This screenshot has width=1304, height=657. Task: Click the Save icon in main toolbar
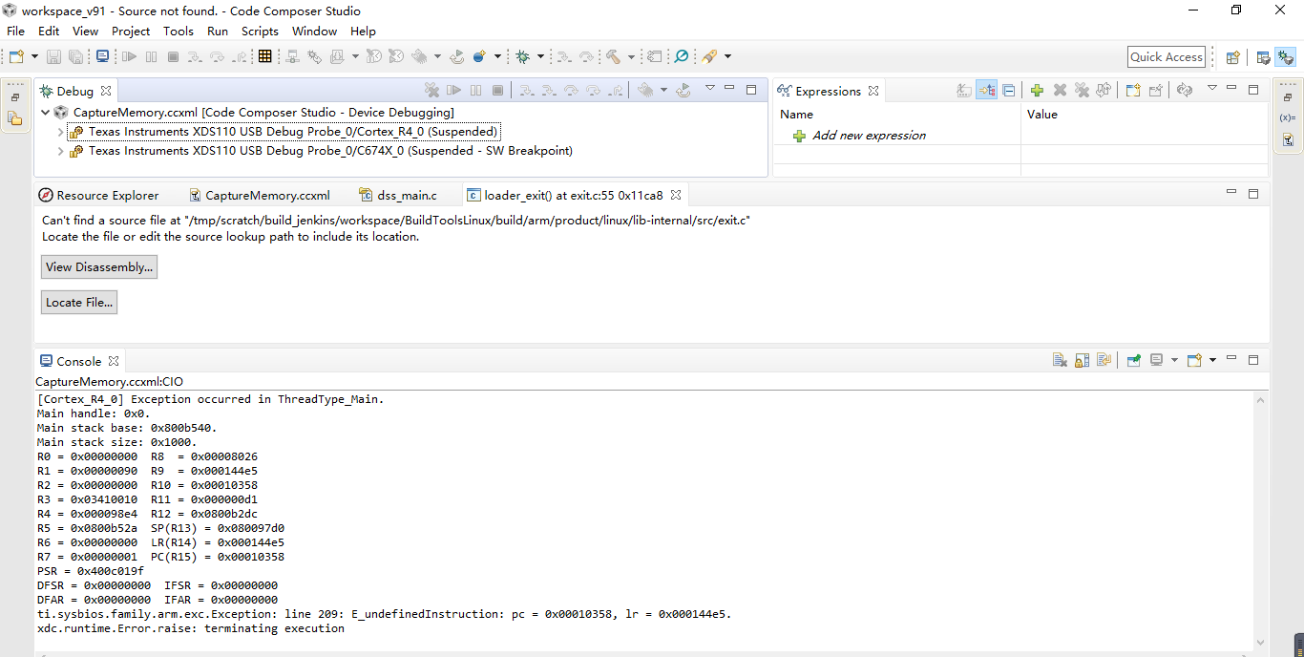tap(53, 56)
